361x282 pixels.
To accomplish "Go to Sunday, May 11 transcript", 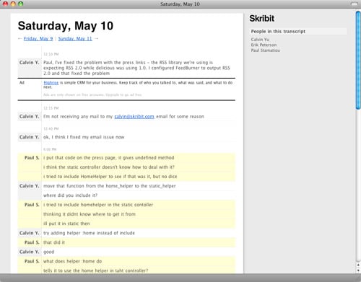I will coord(75,38).
